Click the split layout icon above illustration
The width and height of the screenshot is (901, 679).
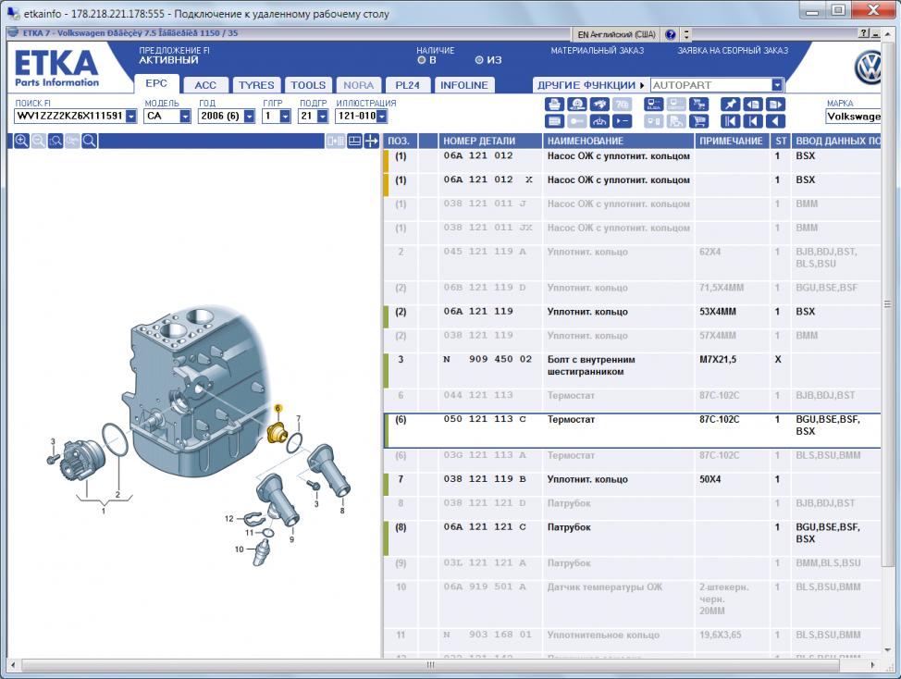tap(354, 141)
